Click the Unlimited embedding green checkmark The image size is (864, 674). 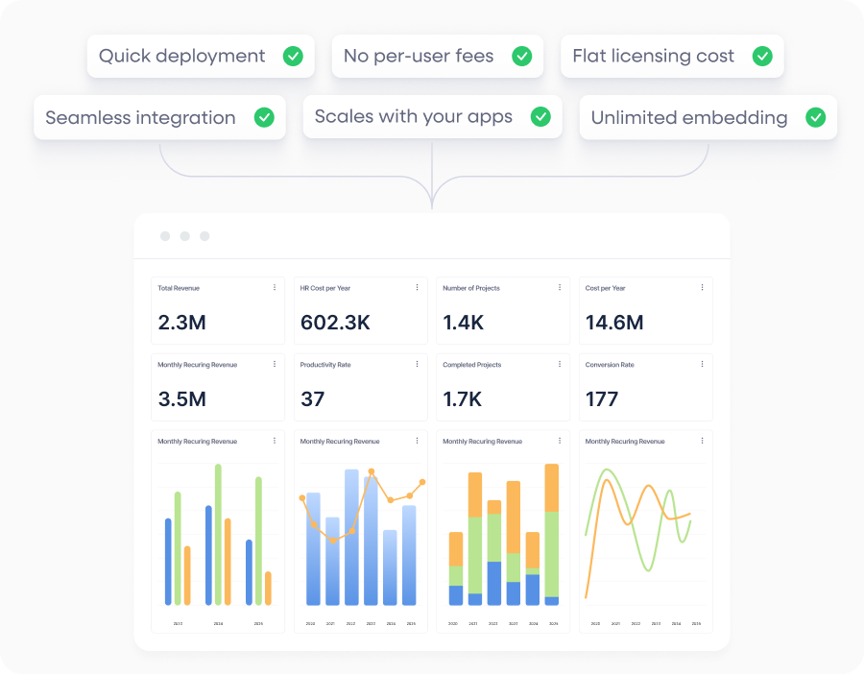815,118
